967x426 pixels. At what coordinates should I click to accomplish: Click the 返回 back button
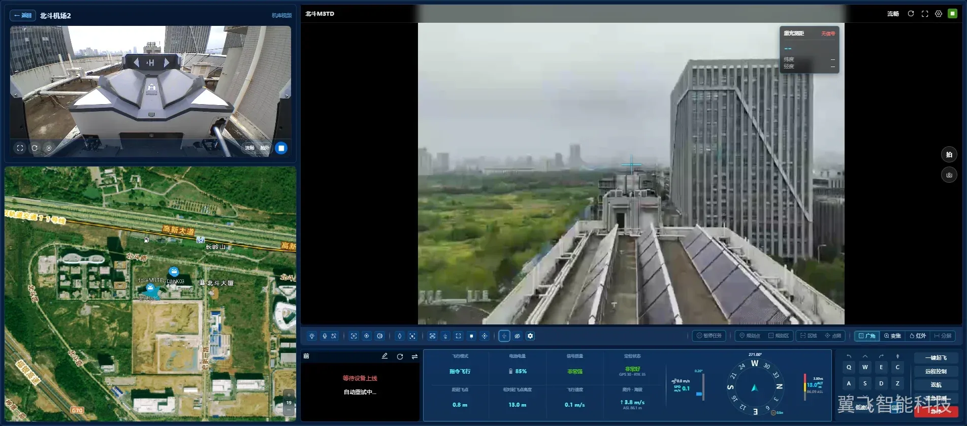23,16
